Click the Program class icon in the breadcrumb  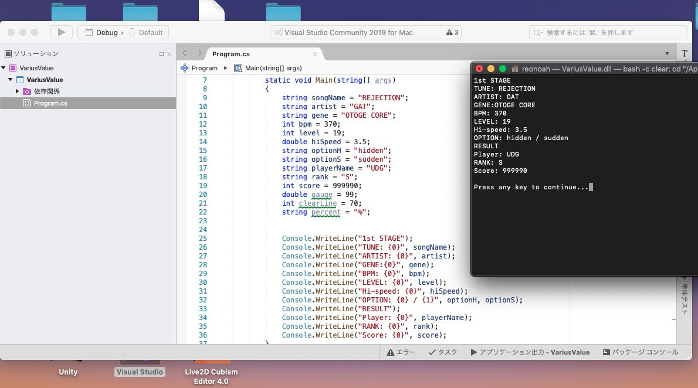tap(185, 68)
